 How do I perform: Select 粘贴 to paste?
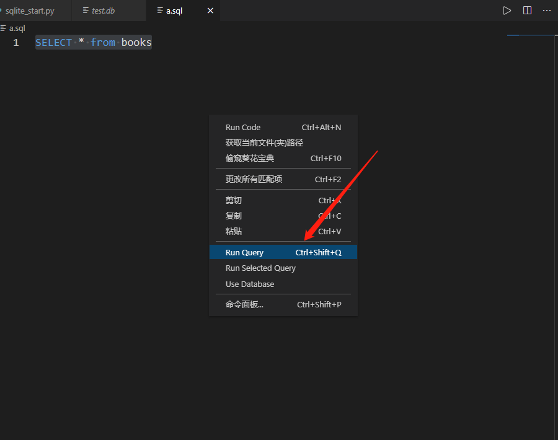pyautogui.click(x=233, y=231)
